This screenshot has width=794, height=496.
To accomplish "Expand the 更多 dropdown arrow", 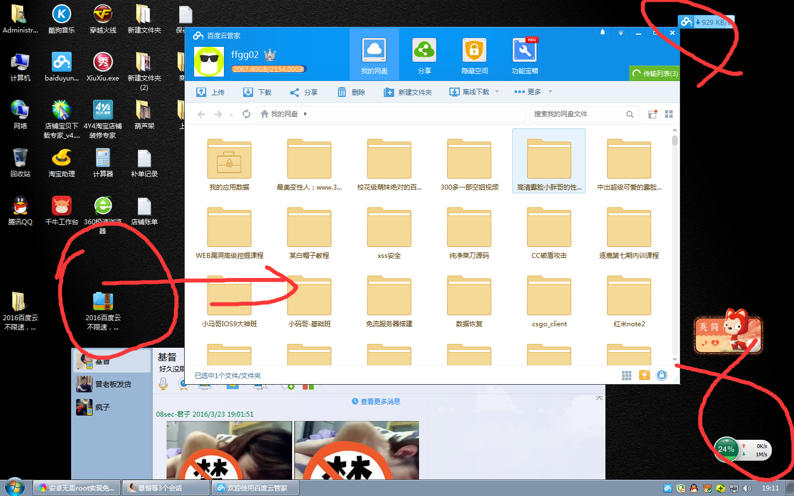I will click(550, 91).
